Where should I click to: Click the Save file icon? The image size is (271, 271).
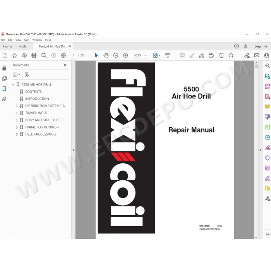point(5,55)
